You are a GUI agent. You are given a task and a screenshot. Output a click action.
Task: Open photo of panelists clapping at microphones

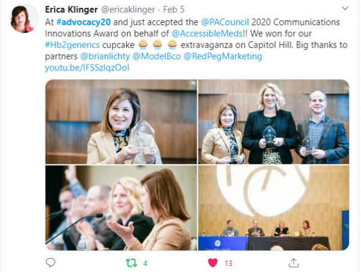coord(121,208)
